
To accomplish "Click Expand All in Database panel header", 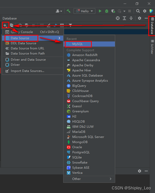I will pos(124,18).
